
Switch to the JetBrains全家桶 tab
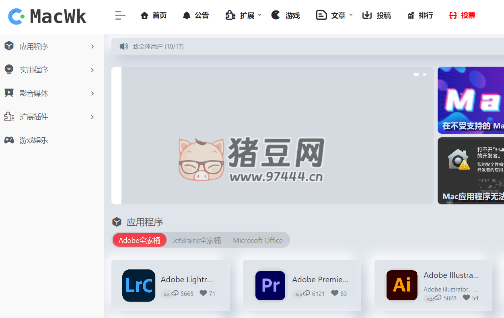click(196, 240)
